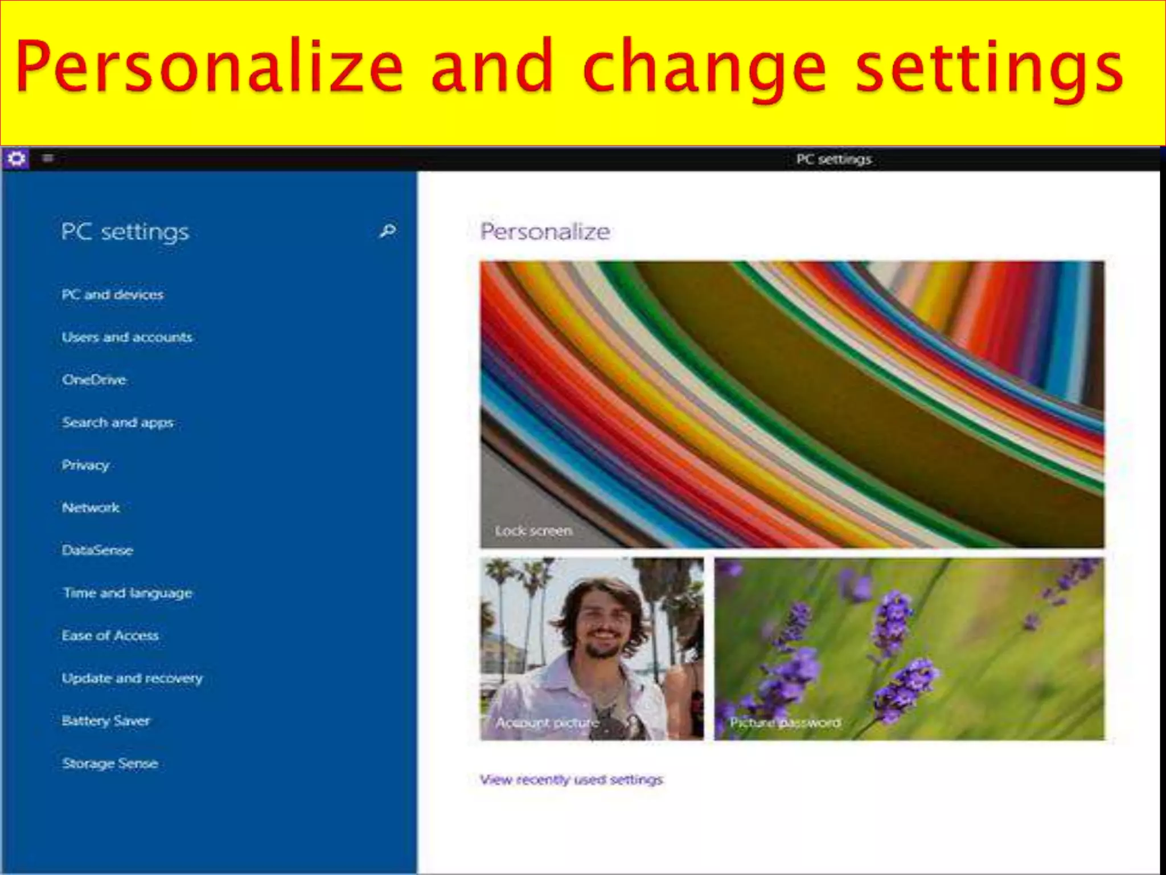Click the Picture password tile
Screen dimensions: 1166x875
[909, 649]
